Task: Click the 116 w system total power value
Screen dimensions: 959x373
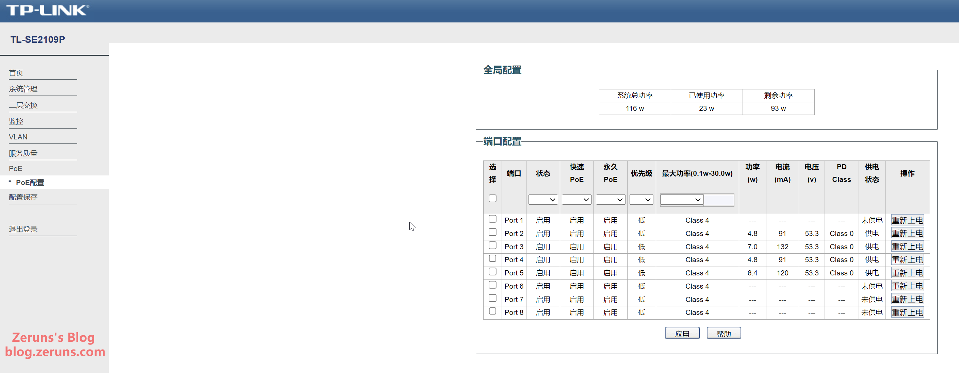Action: pyautogui.click(x=635, y=108)
